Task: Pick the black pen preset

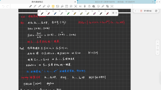Action: pos(42,13)
